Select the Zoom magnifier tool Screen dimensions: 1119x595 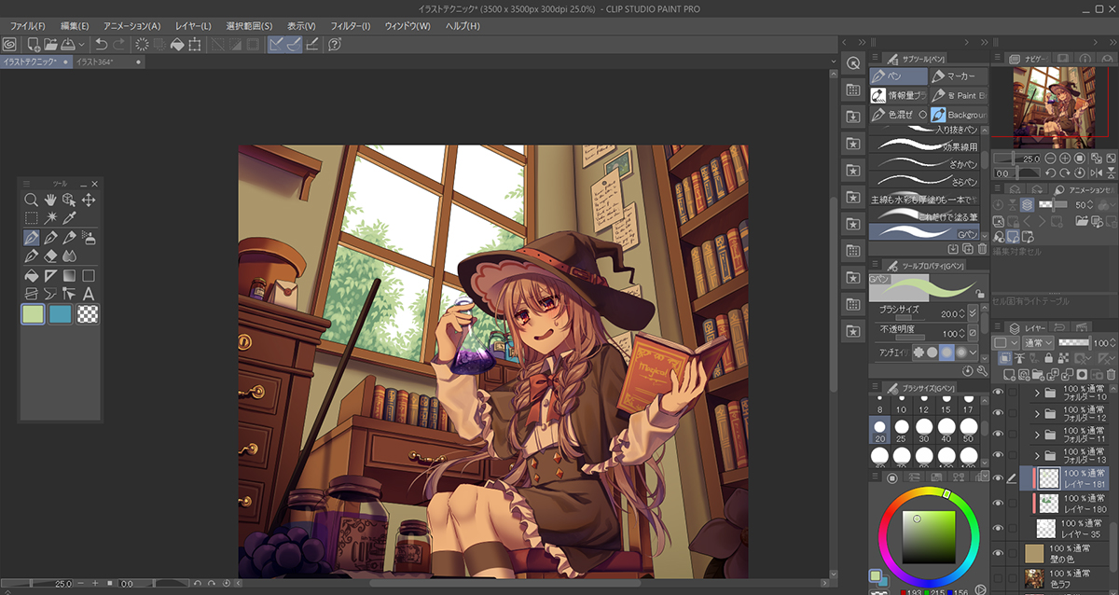pyautogui.click(x=31, y=200)
